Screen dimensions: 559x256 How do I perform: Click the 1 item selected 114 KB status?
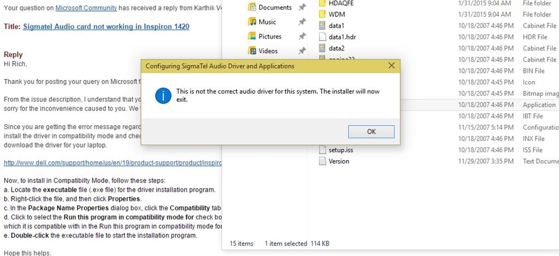point(297,243)
